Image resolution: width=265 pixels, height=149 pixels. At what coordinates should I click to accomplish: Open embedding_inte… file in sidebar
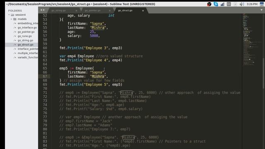(x=28, y=23)
